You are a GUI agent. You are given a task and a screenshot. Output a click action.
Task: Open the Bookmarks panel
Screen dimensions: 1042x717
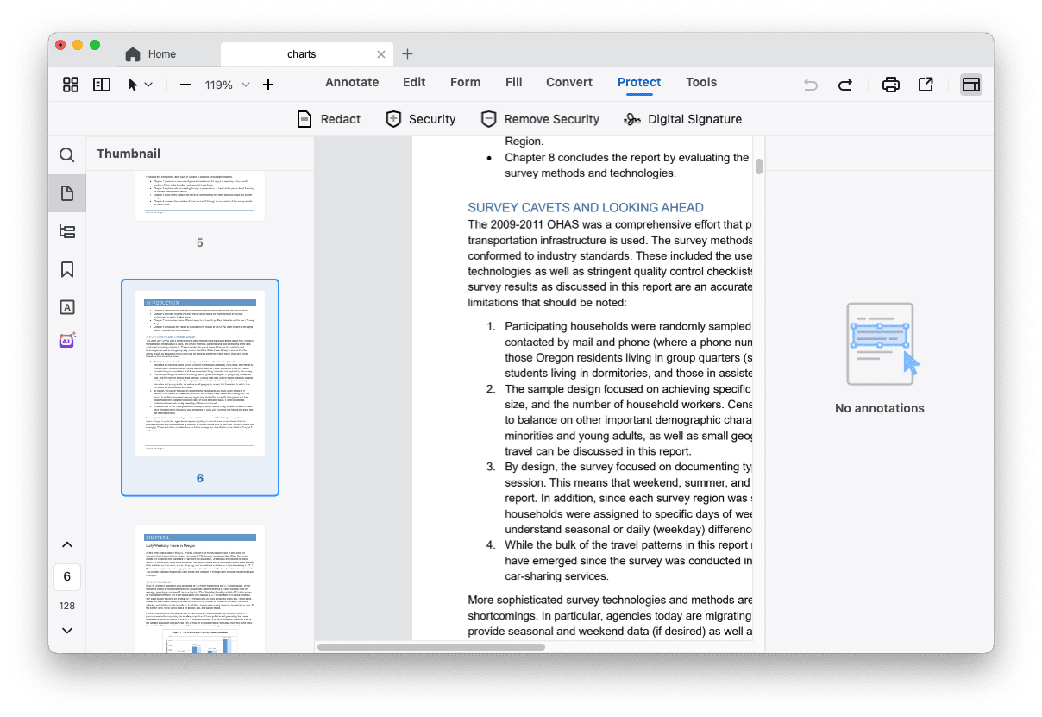coord(66,269)
